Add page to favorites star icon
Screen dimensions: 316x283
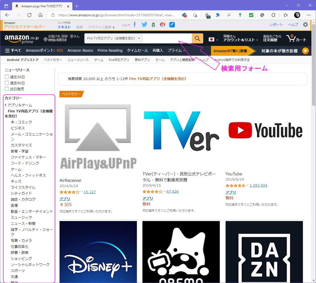(x=195, y=15)
